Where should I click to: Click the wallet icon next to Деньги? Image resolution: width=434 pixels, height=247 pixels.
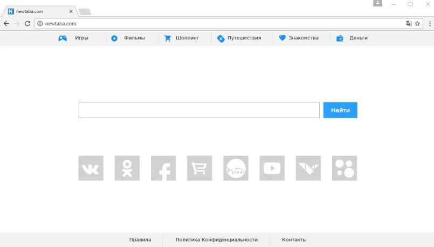340,38
